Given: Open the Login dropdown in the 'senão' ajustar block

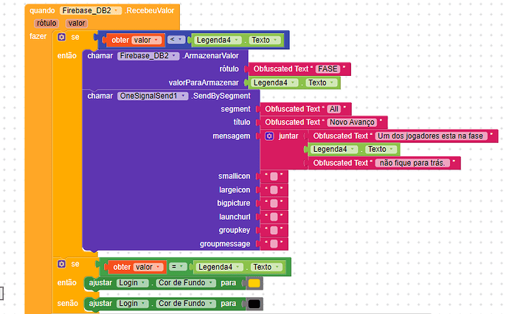Looking at the screenshot, I should point(133,304).
